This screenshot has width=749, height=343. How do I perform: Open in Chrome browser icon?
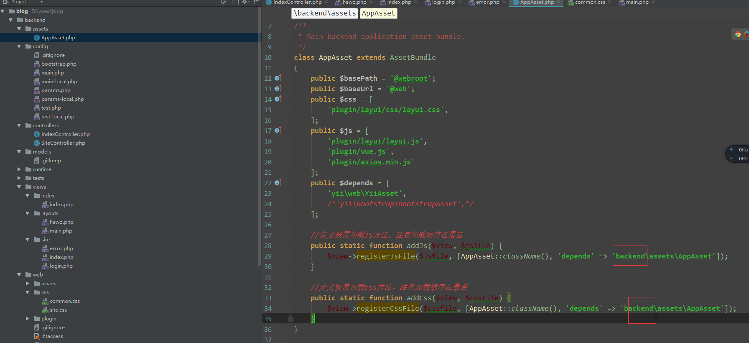[x=738, y=34]
